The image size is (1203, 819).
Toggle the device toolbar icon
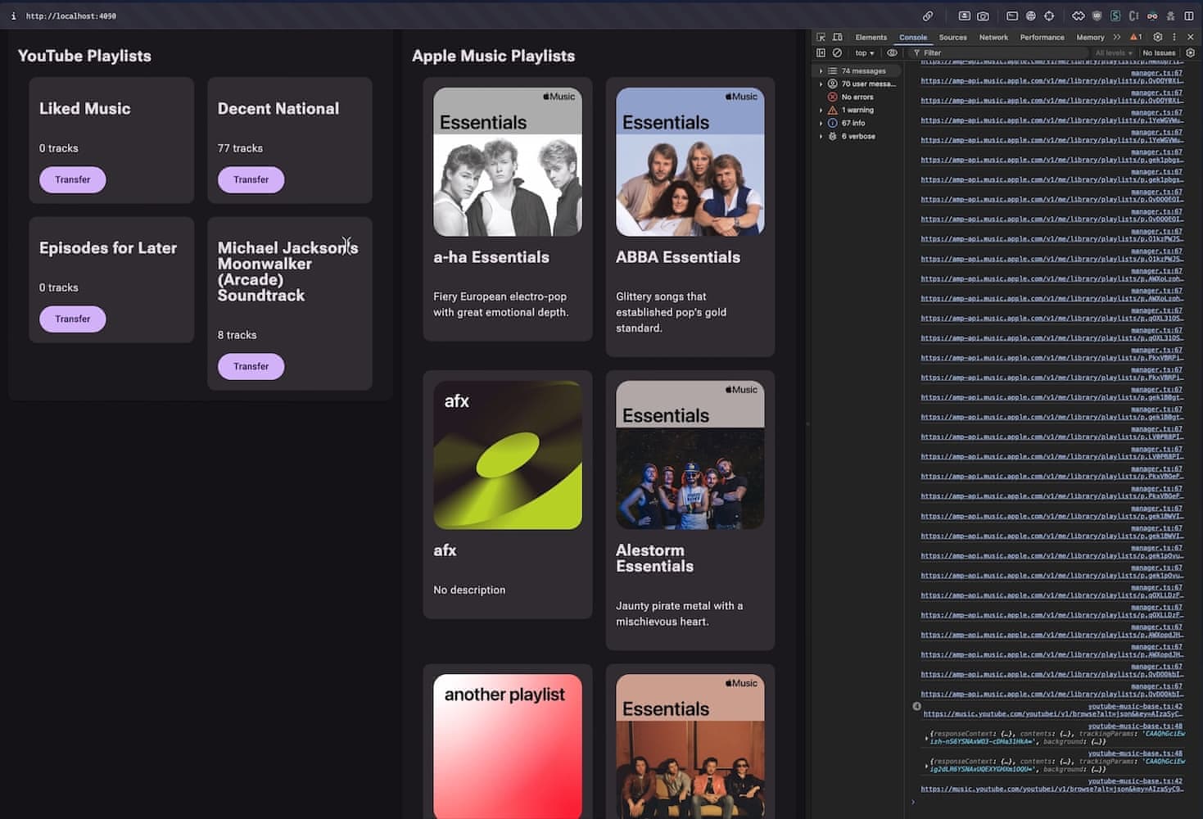point(838,37)
